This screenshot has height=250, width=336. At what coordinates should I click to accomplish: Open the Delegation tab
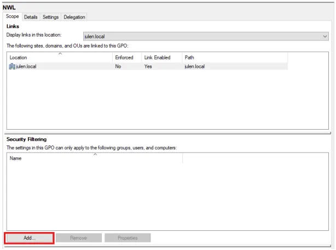coord(74,17)
